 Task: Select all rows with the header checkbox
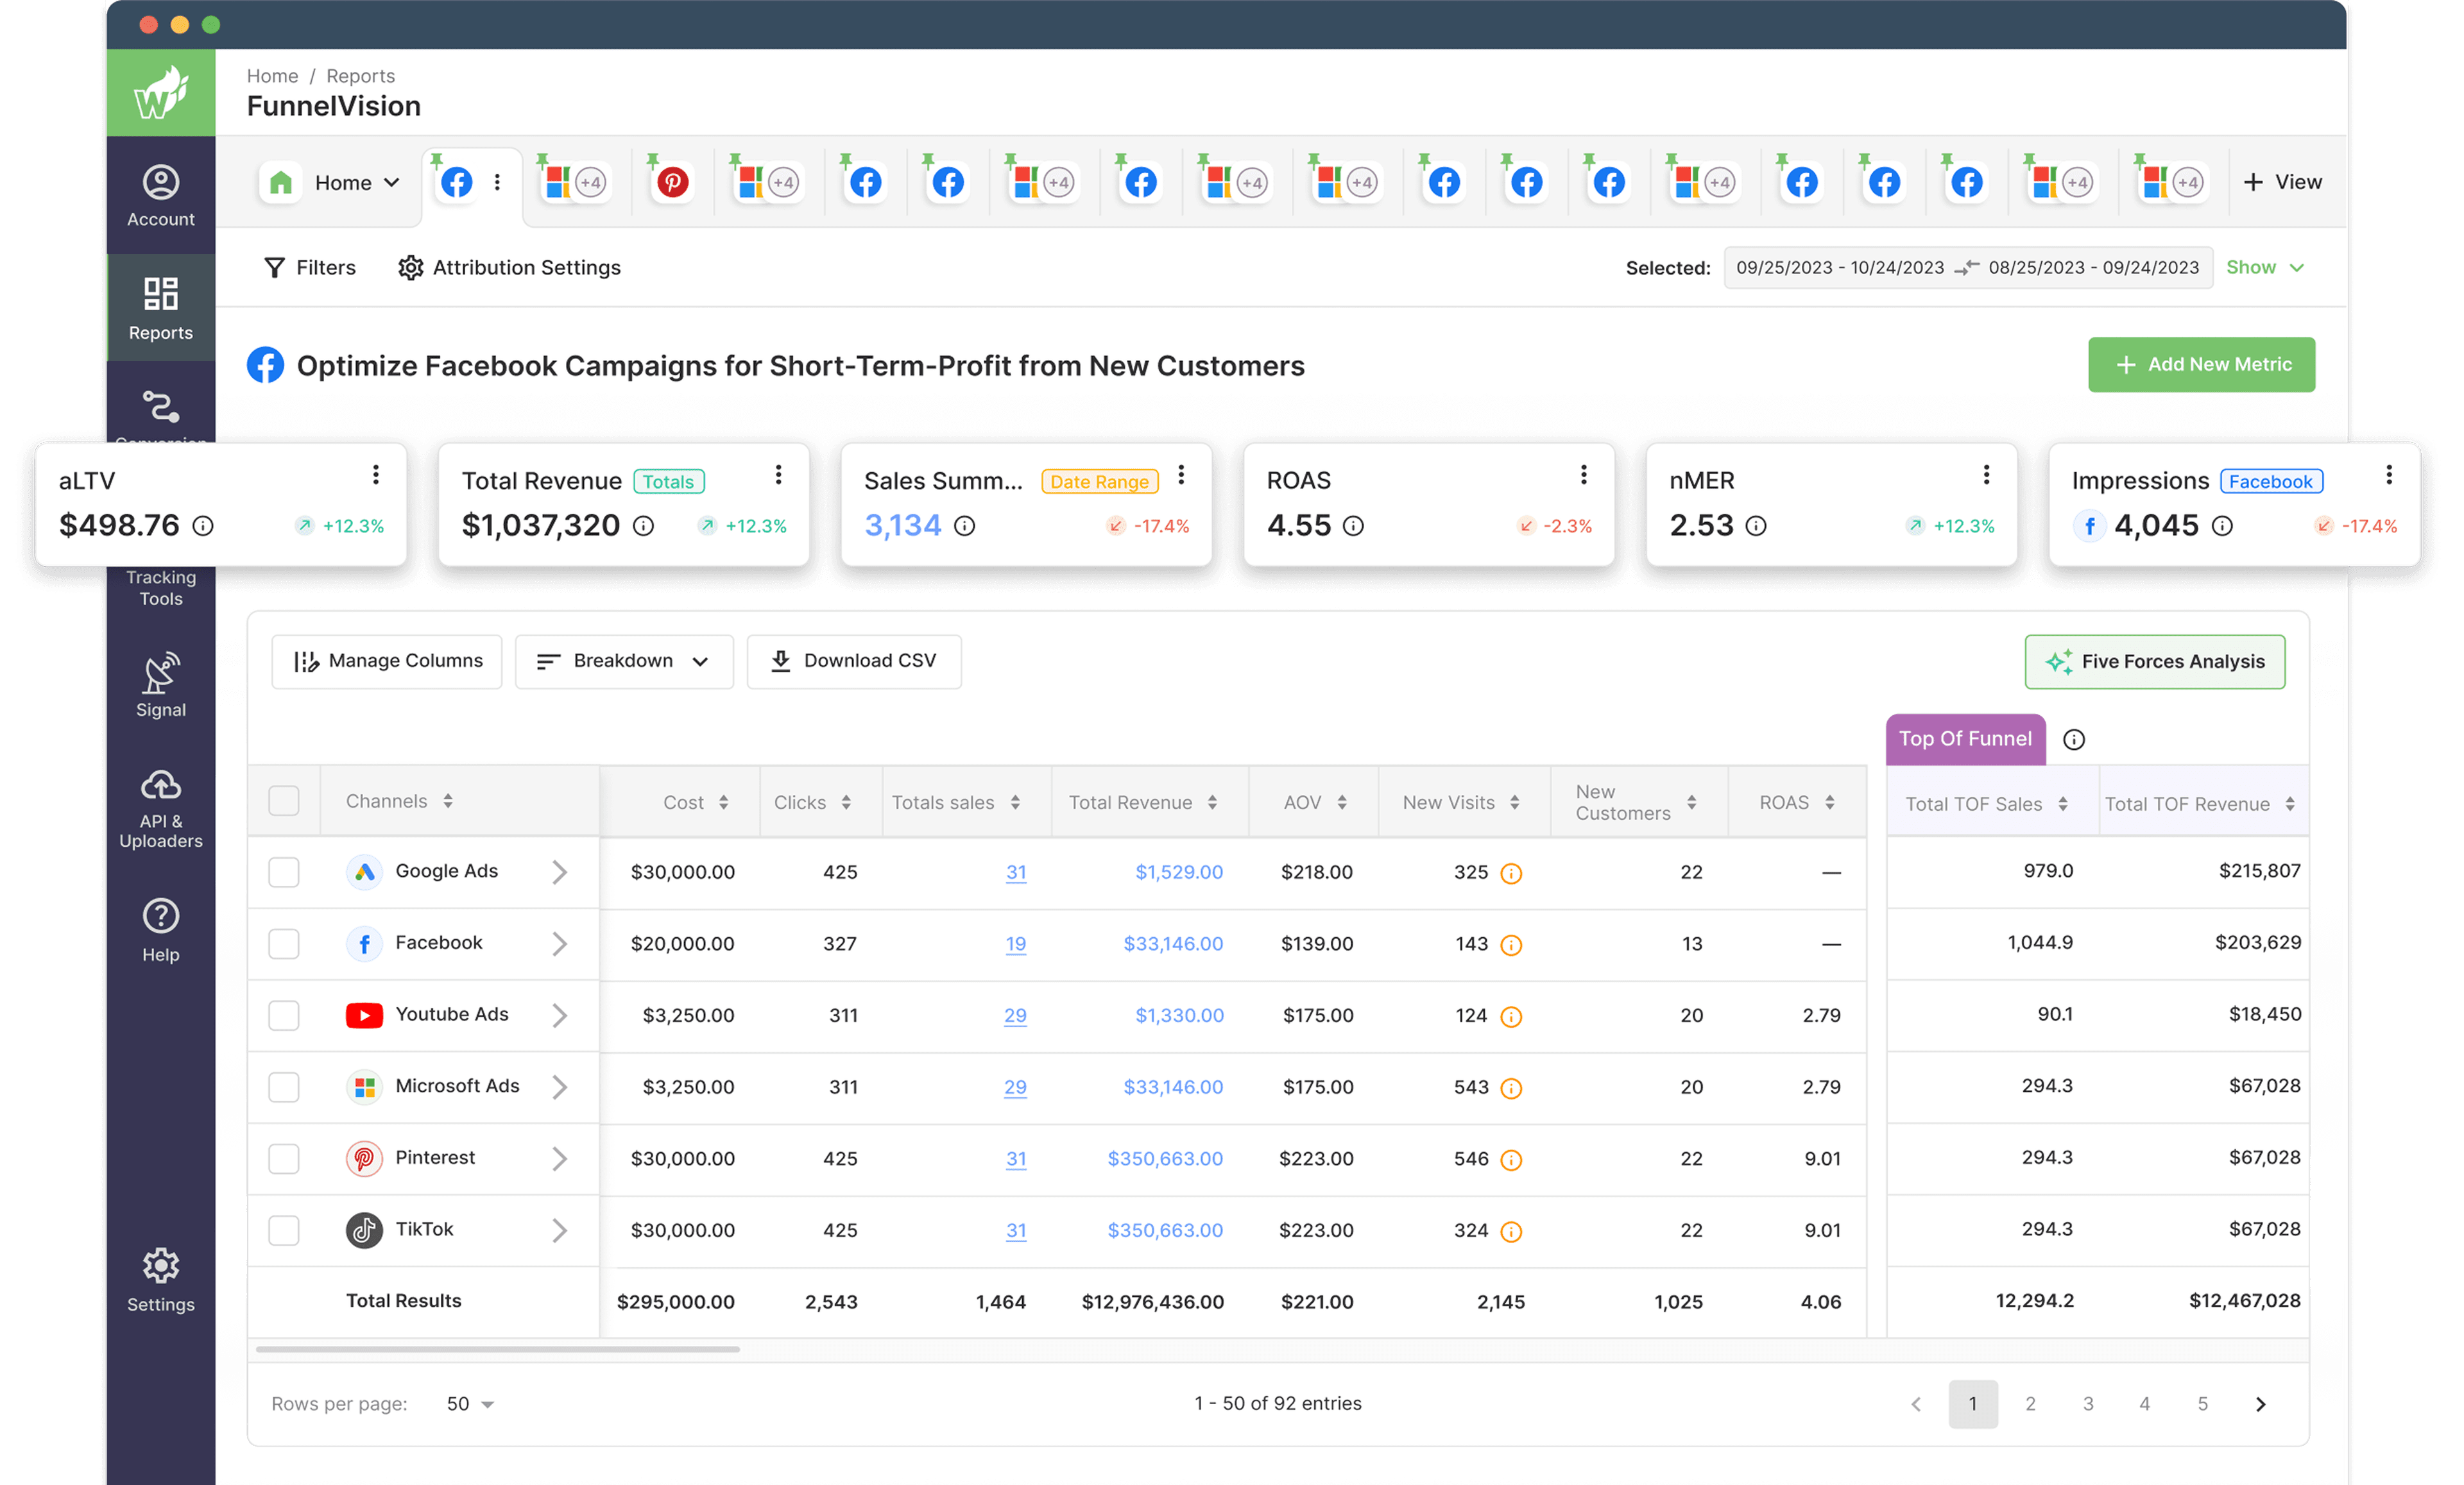click(285, 800)
